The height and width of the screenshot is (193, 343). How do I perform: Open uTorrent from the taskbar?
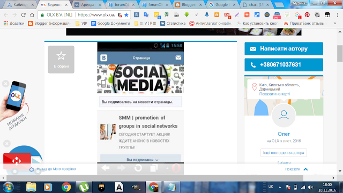[84, 187]
